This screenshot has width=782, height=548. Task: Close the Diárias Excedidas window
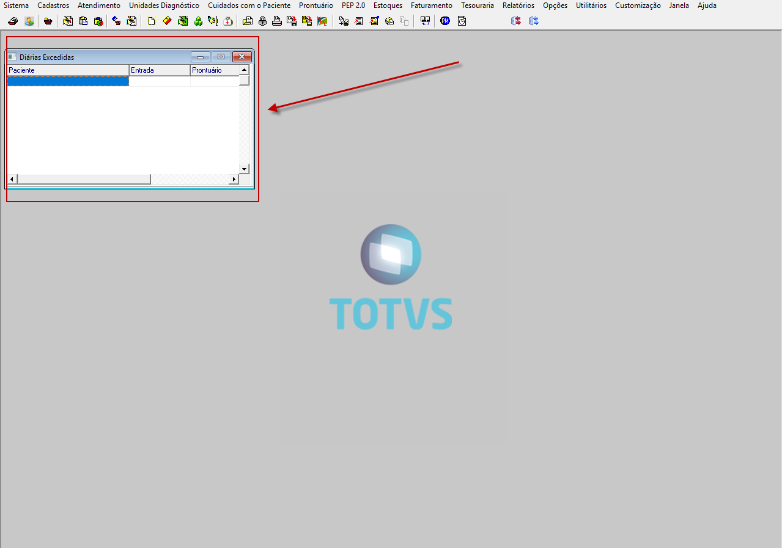click(x=242, y=57)
